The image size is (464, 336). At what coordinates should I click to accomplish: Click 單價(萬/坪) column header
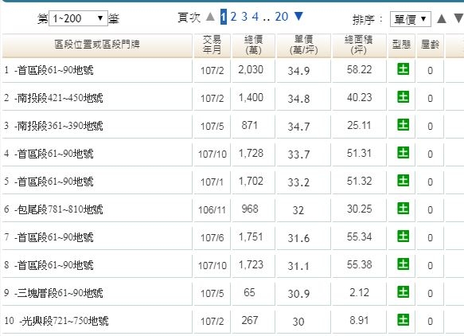pos(303,45)
